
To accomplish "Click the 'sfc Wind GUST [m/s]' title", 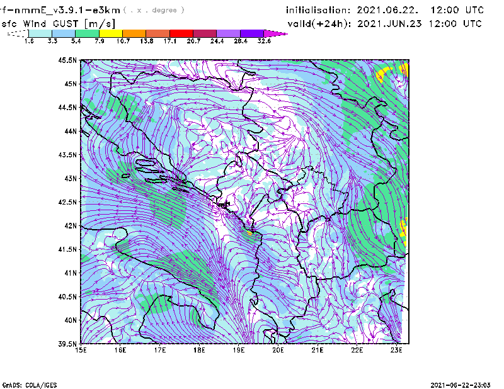I will 59,24.
